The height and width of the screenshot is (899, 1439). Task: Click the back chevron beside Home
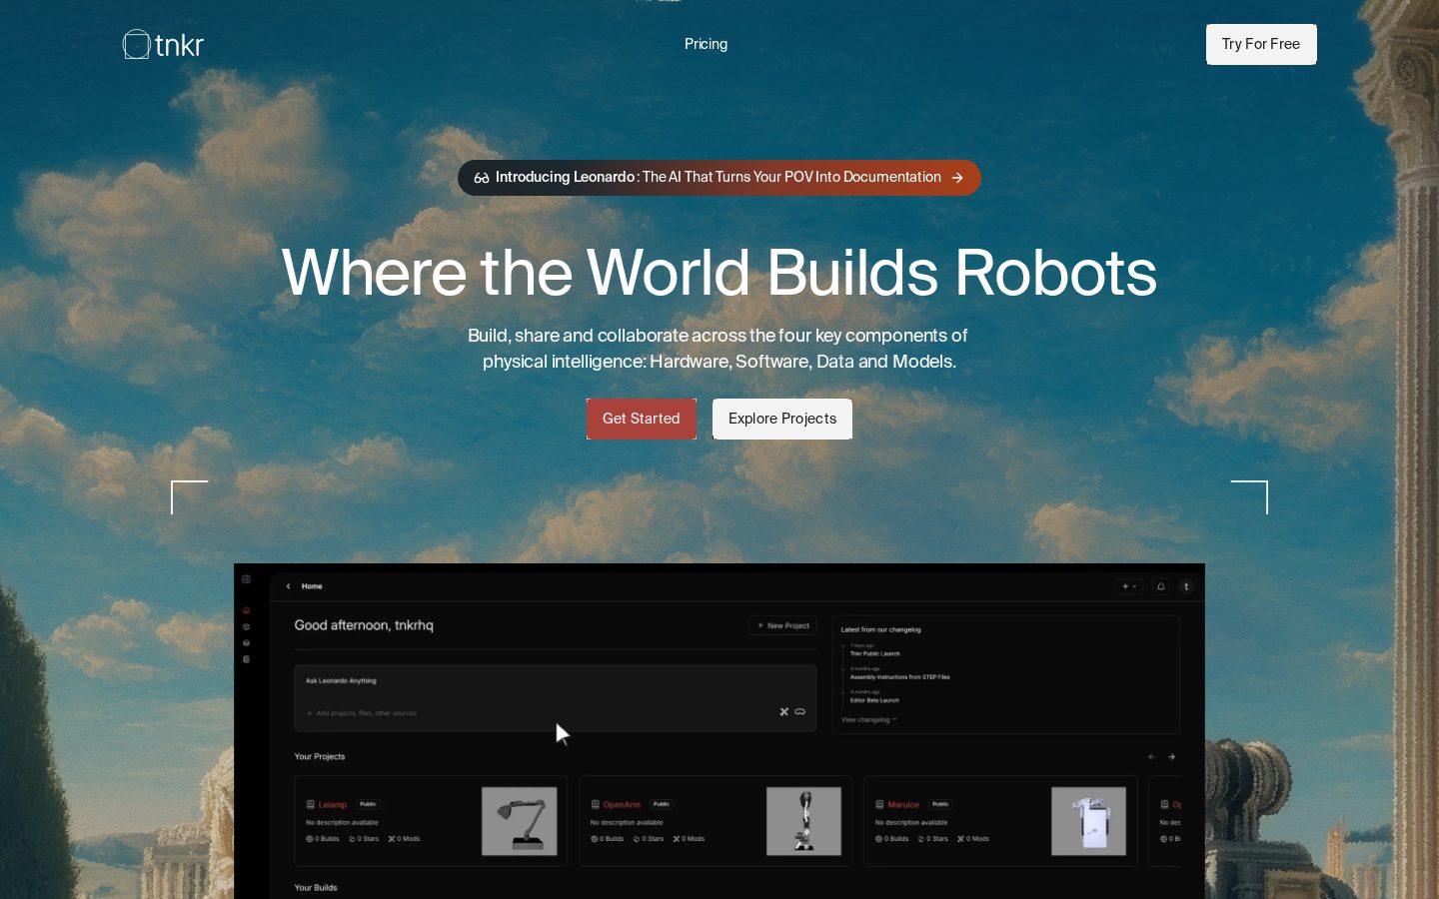[x=288, y=586]
